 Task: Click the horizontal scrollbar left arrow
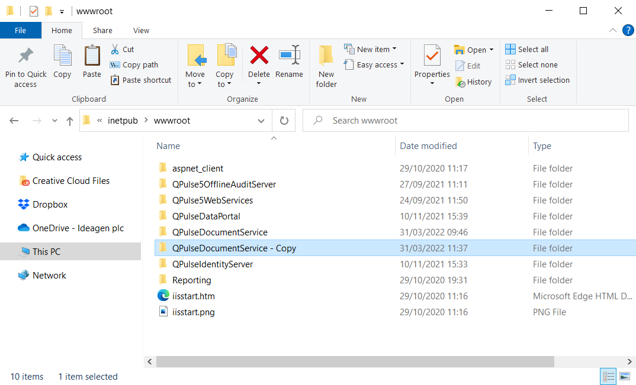pos(150,361)
